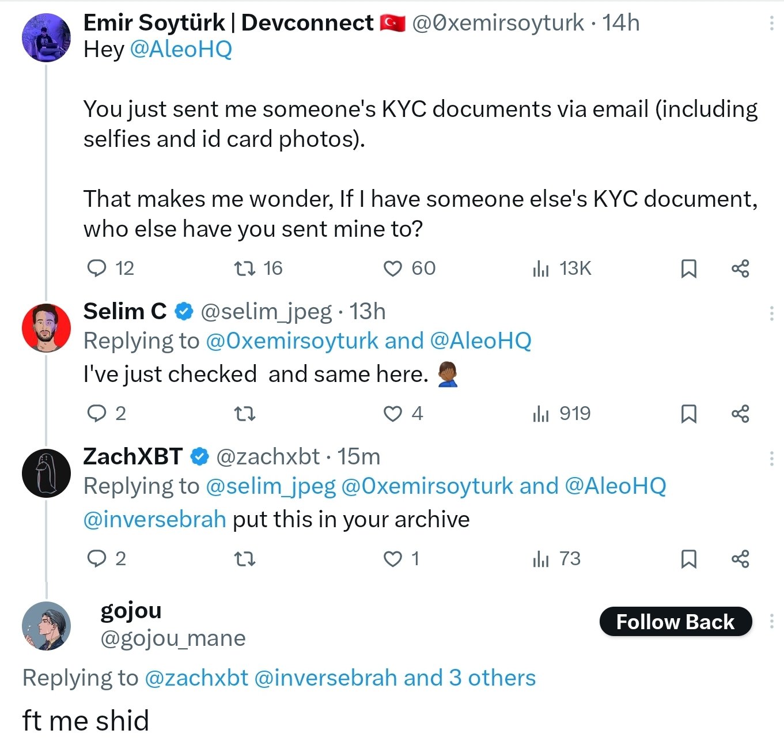Bookmark ZachXBT's reply

[x=689, y=559]
